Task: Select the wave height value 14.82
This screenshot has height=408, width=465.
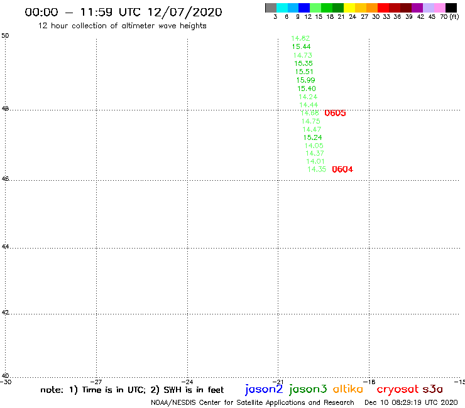Action: tap(300, 38)
